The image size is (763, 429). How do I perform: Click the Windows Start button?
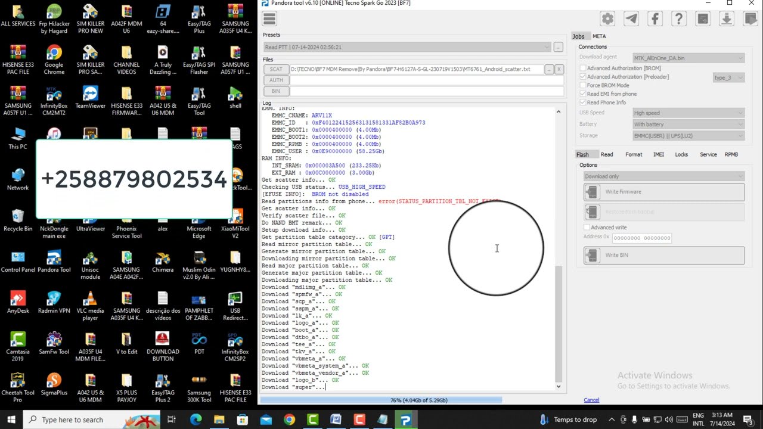pyautogui.click(x=11, y=419)
